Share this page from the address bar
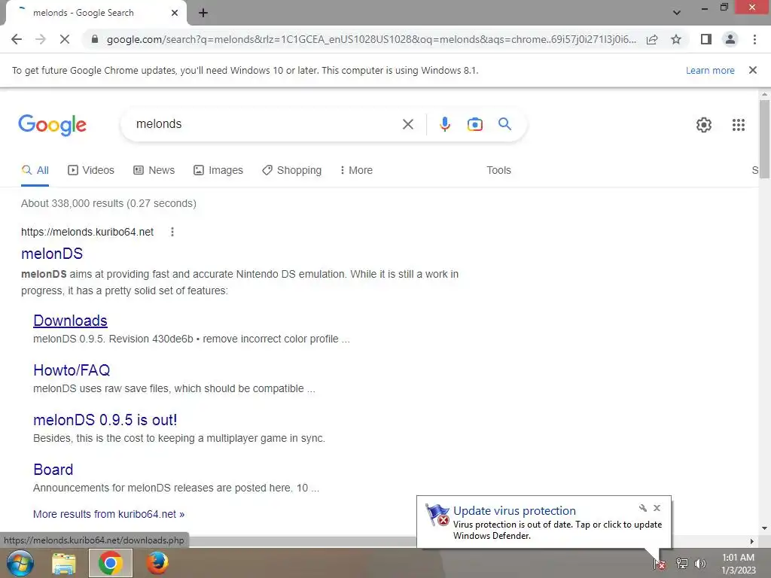The image size is (771, 578). [652, 39]
